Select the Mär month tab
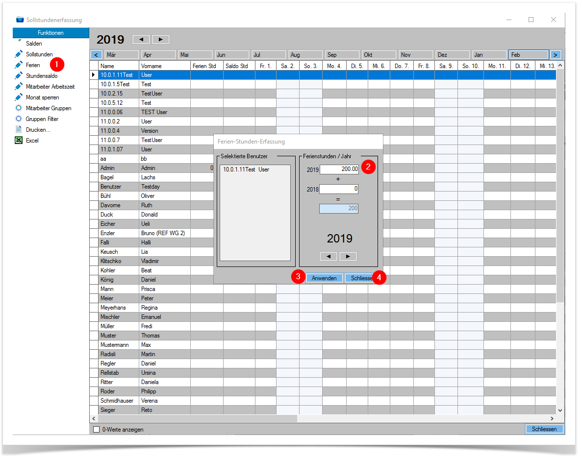 (122, 55)
